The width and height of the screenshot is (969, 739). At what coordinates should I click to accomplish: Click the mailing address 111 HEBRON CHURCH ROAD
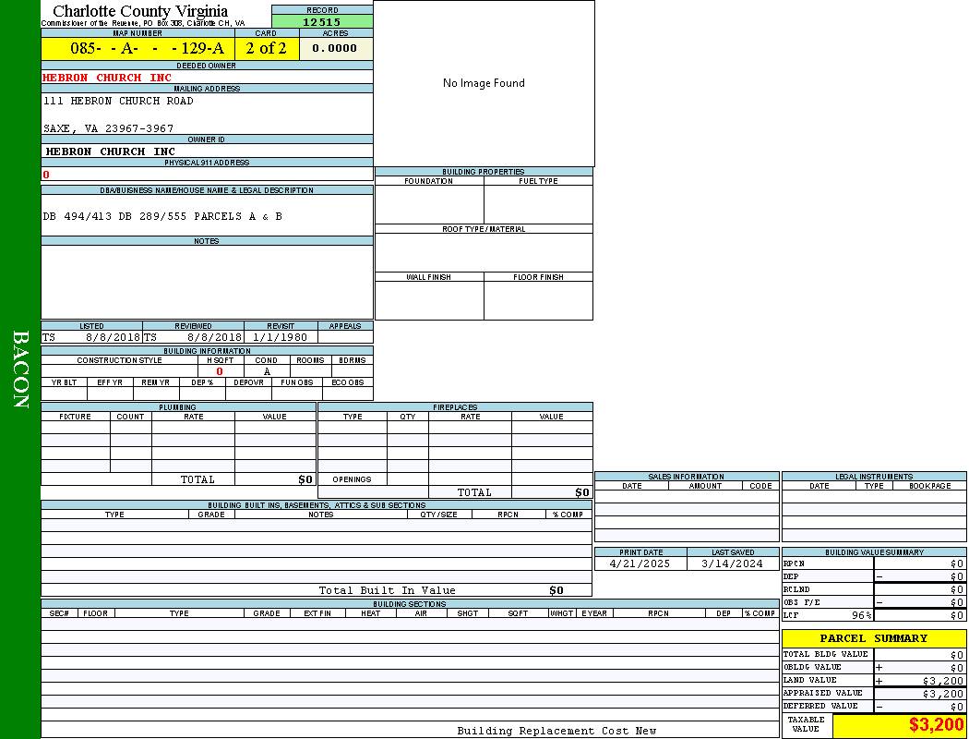tap(114, 101)
